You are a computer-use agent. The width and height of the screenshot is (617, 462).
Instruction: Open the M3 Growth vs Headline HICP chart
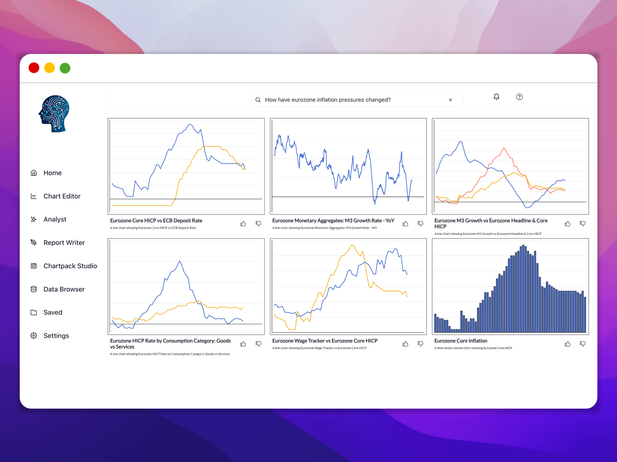point(510,166)
